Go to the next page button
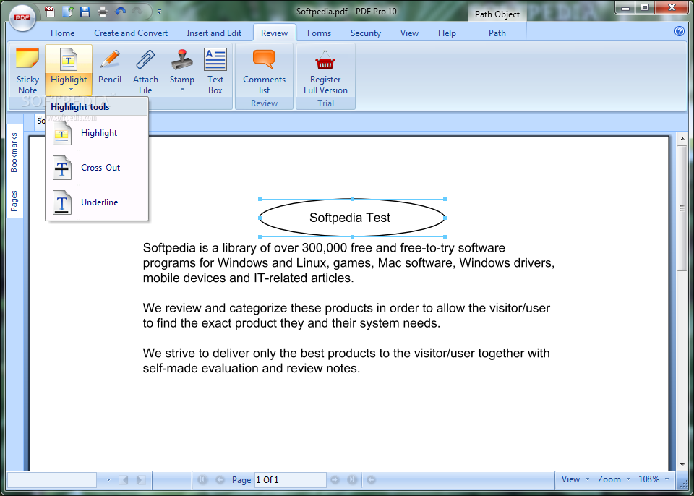694x496 pixels. click(335, 479)
